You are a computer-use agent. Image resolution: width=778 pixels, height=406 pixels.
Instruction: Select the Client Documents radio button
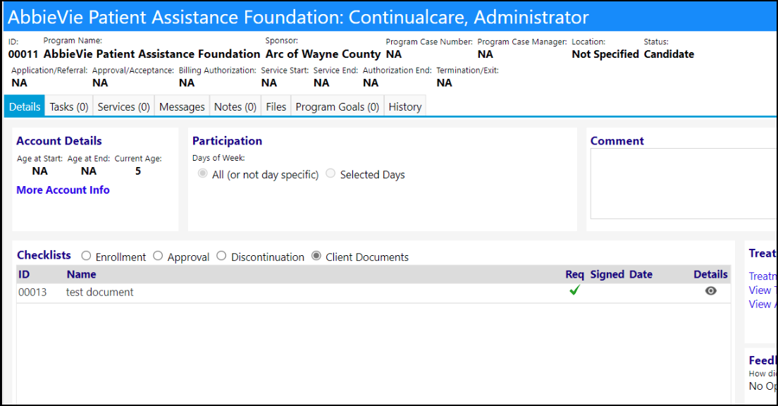pos(316,256)
